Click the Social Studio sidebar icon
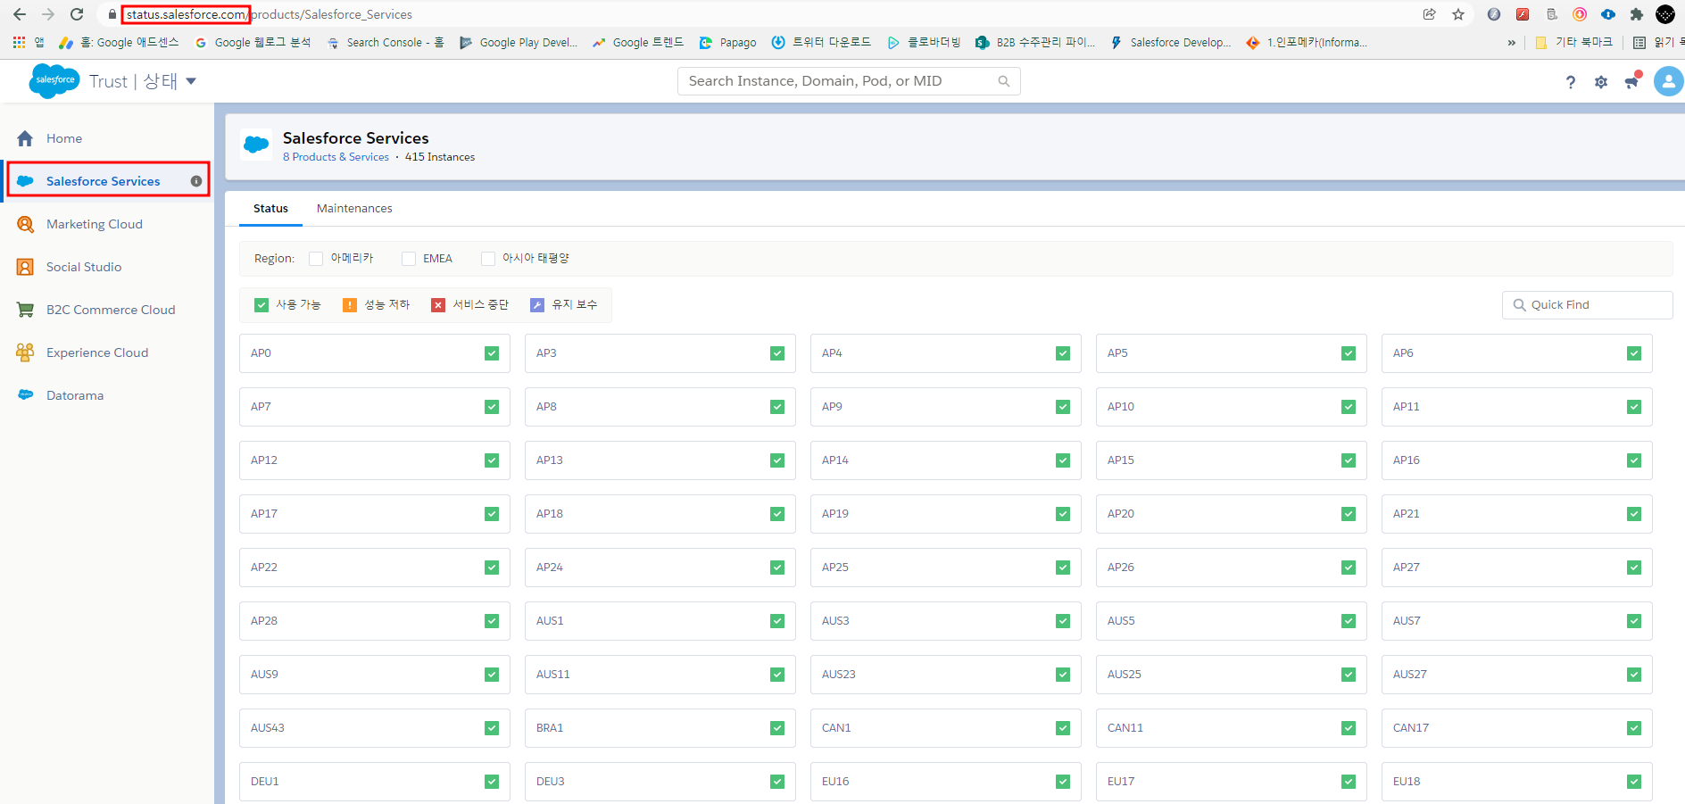Image resolution: width=1685 pixels, height=804 pixels. (25, 267)
